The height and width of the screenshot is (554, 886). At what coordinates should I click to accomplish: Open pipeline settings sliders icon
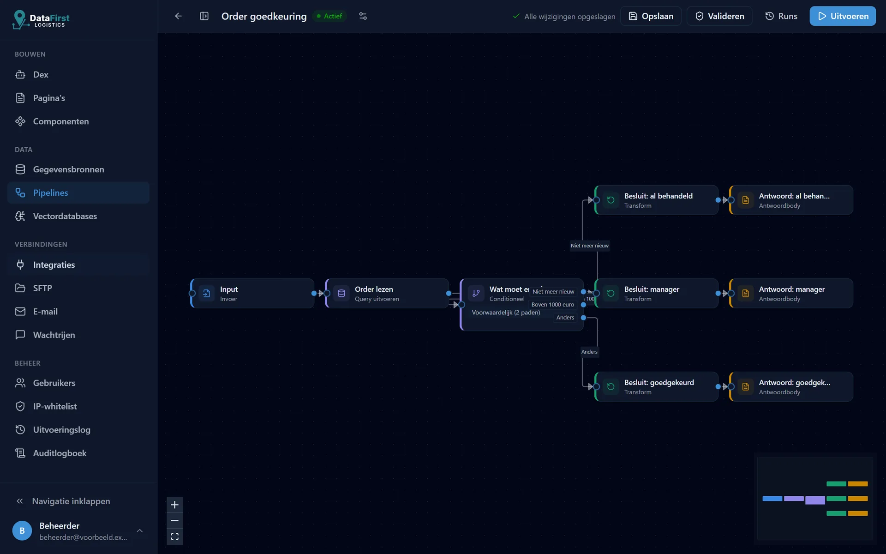click(x=363, y=16)
